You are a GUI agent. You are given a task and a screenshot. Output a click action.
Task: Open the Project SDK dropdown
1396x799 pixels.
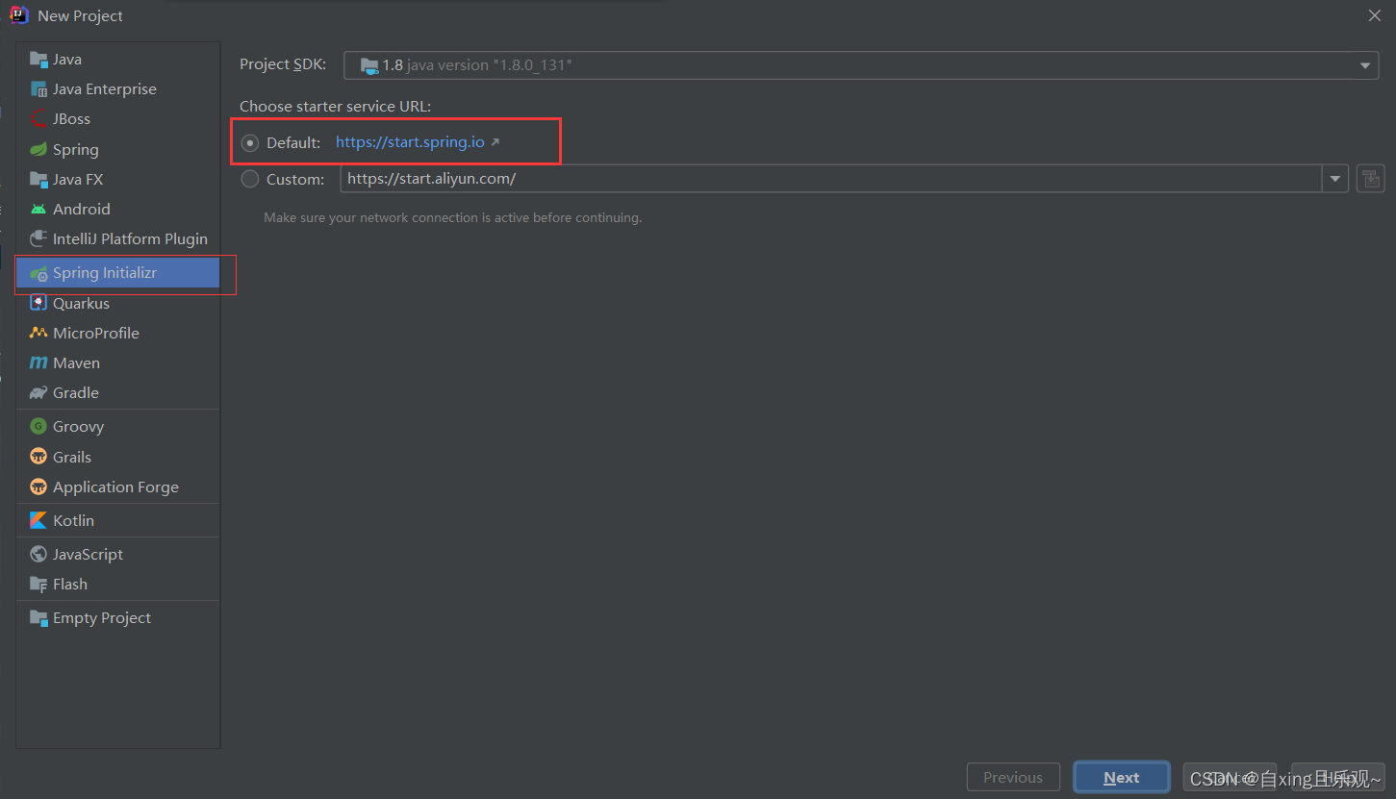1364,64
